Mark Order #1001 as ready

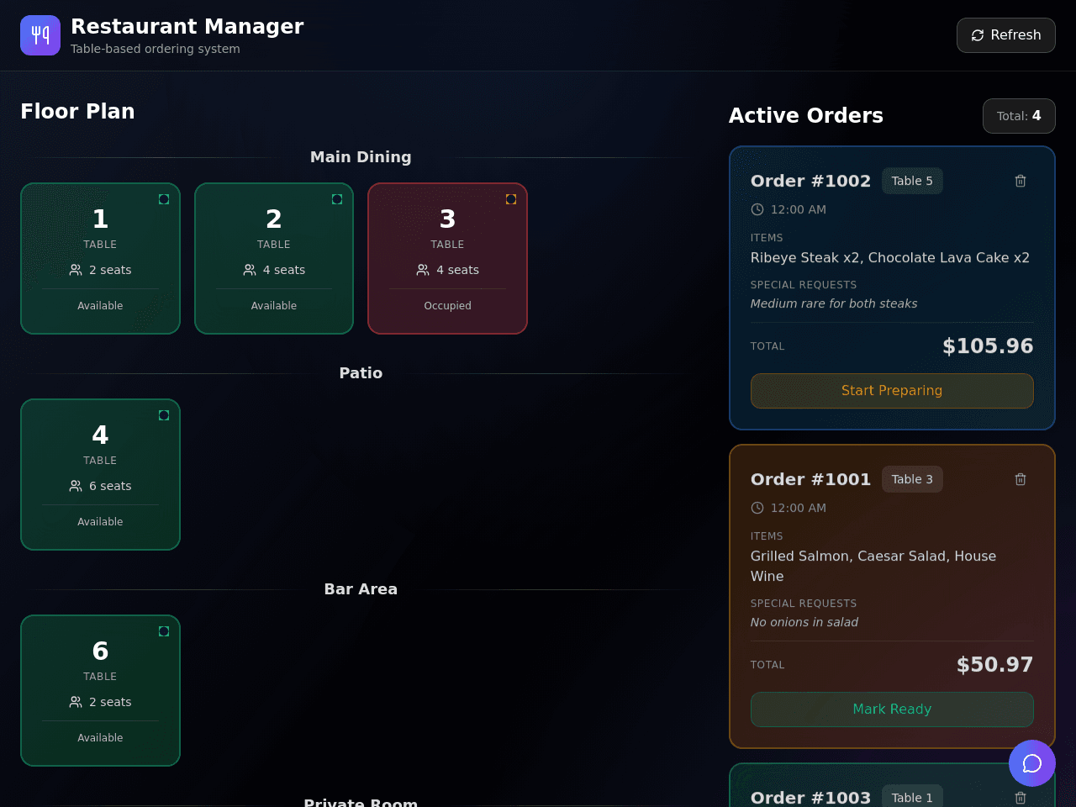pyautogui.click(x=892, y=709)
